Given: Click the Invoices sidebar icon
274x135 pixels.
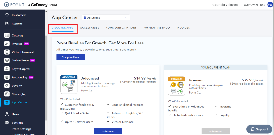Looking at the screenshot, I should point(7,44).
